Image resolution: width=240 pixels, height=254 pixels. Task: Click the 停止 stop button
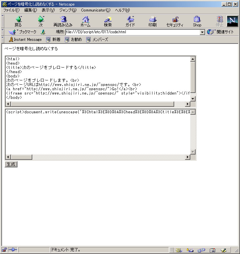click(220, 21)
